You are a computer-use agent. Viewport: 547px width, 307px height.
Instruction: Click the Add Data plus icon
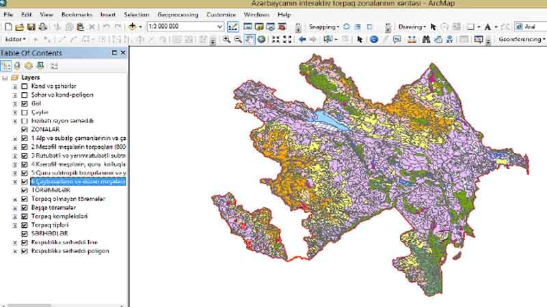coord(132,27)
